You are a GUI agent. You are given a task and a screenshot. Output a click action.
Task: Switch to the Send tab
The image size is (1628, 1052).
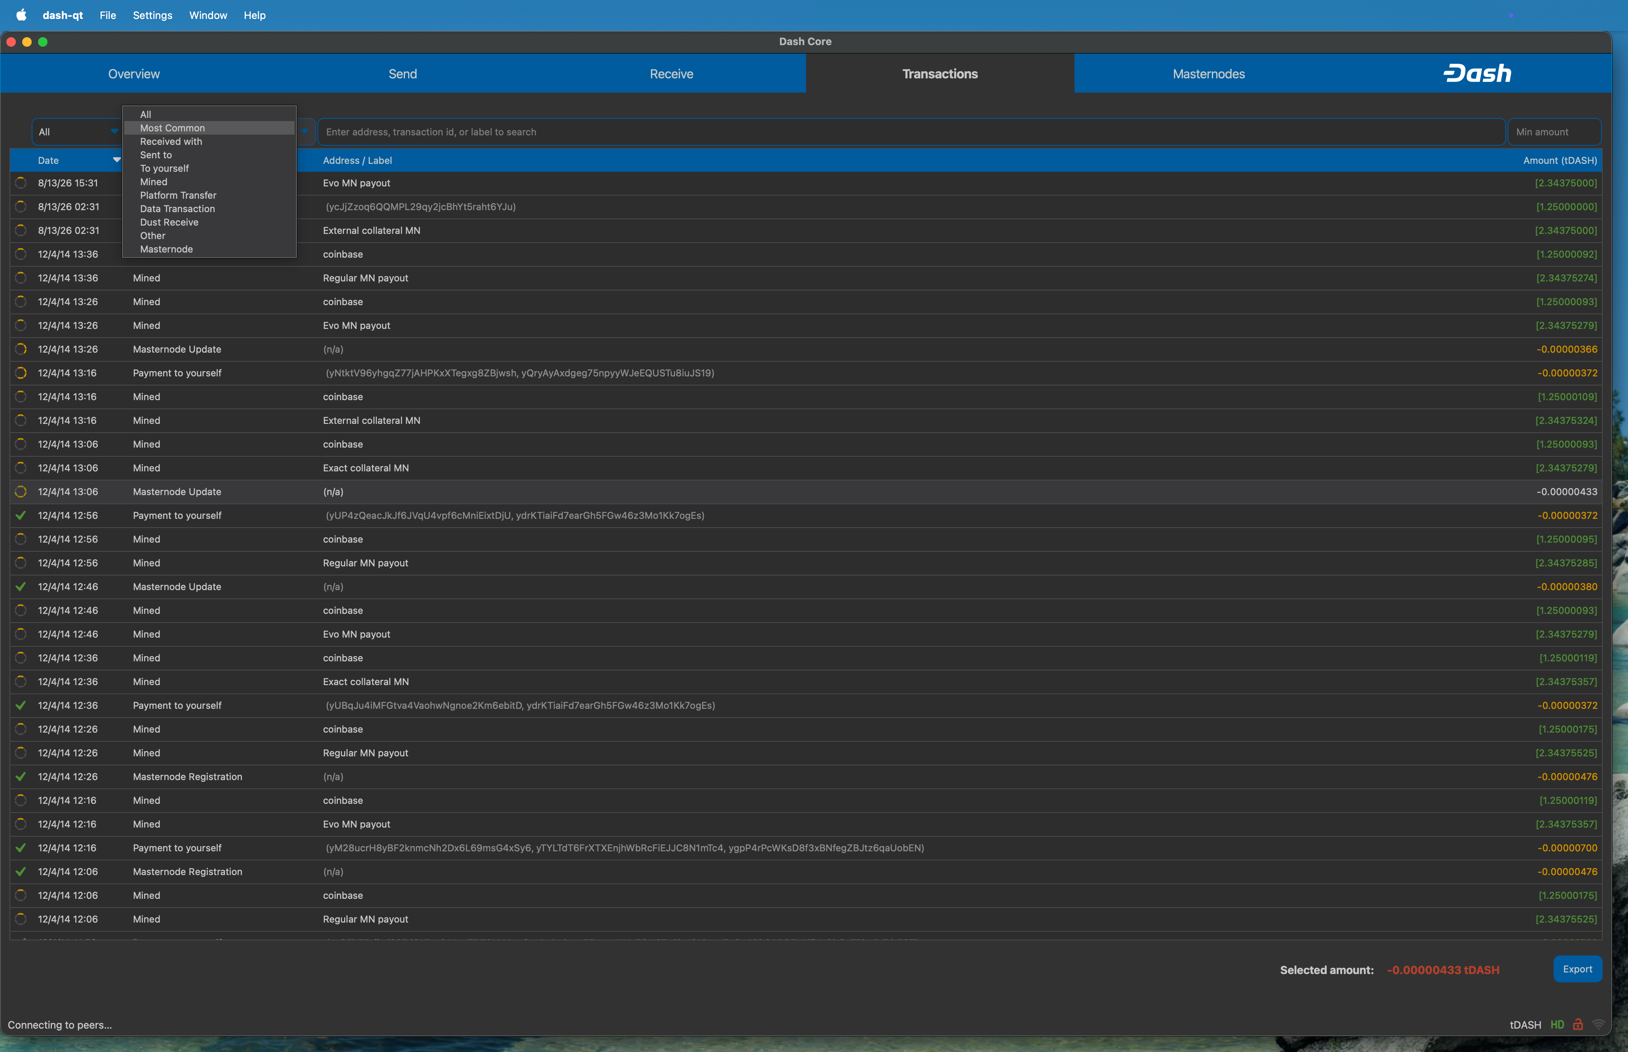[402, 74]
